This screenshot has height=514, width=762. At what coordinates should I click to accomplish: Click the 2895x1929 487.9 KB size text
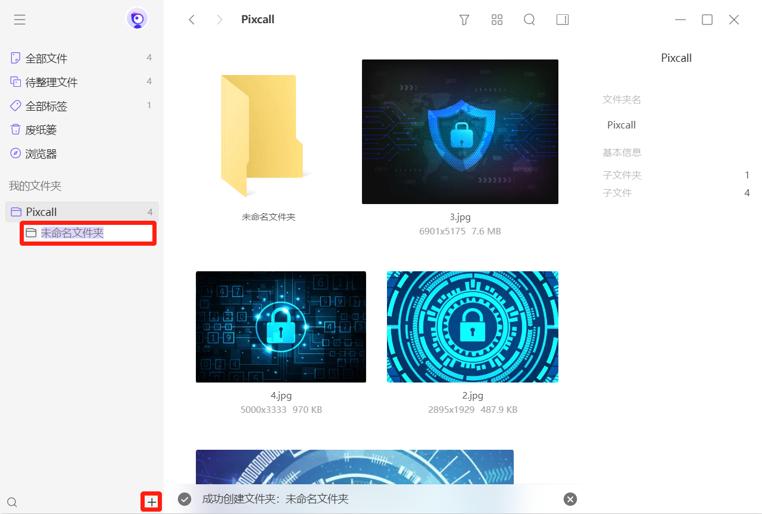pos(473,410)
